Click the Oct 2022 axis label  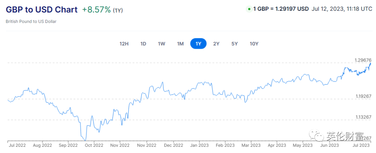click(x=94, y=145)
